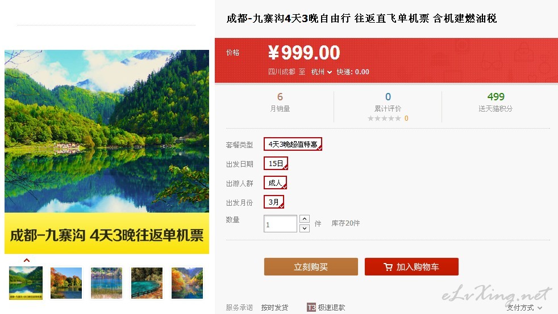The image size is (558, 314).
Task: Select the turquoise pool boardwalk thumbnail
Action: coord(147,283)
